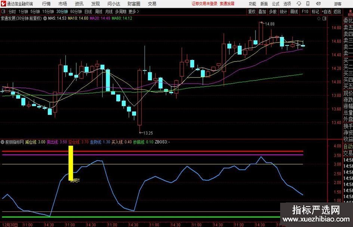The height and width of the screenshot is (227, 353).
Task: Switch to the 1分钟 period tab
Action: pyautogui.click(x=23, y=12)
